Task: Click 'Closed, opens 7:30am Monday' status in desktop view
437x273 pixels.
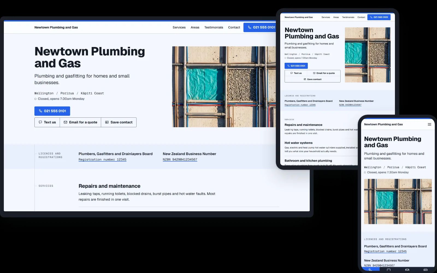Action: point(59,99)
